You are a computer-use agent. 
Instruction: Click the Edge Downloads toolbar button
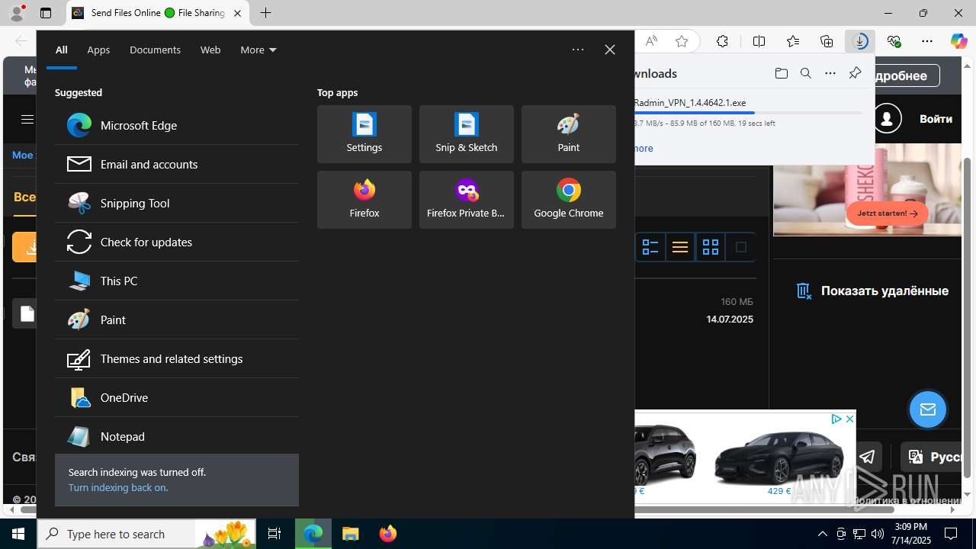coord(860,41)
